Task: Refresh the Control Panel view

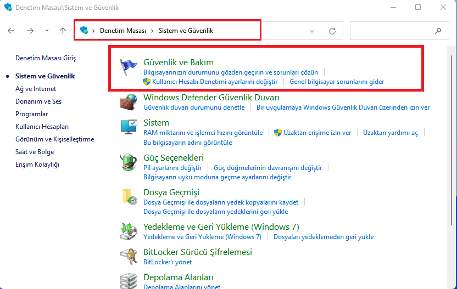Action: click(332, 31)
